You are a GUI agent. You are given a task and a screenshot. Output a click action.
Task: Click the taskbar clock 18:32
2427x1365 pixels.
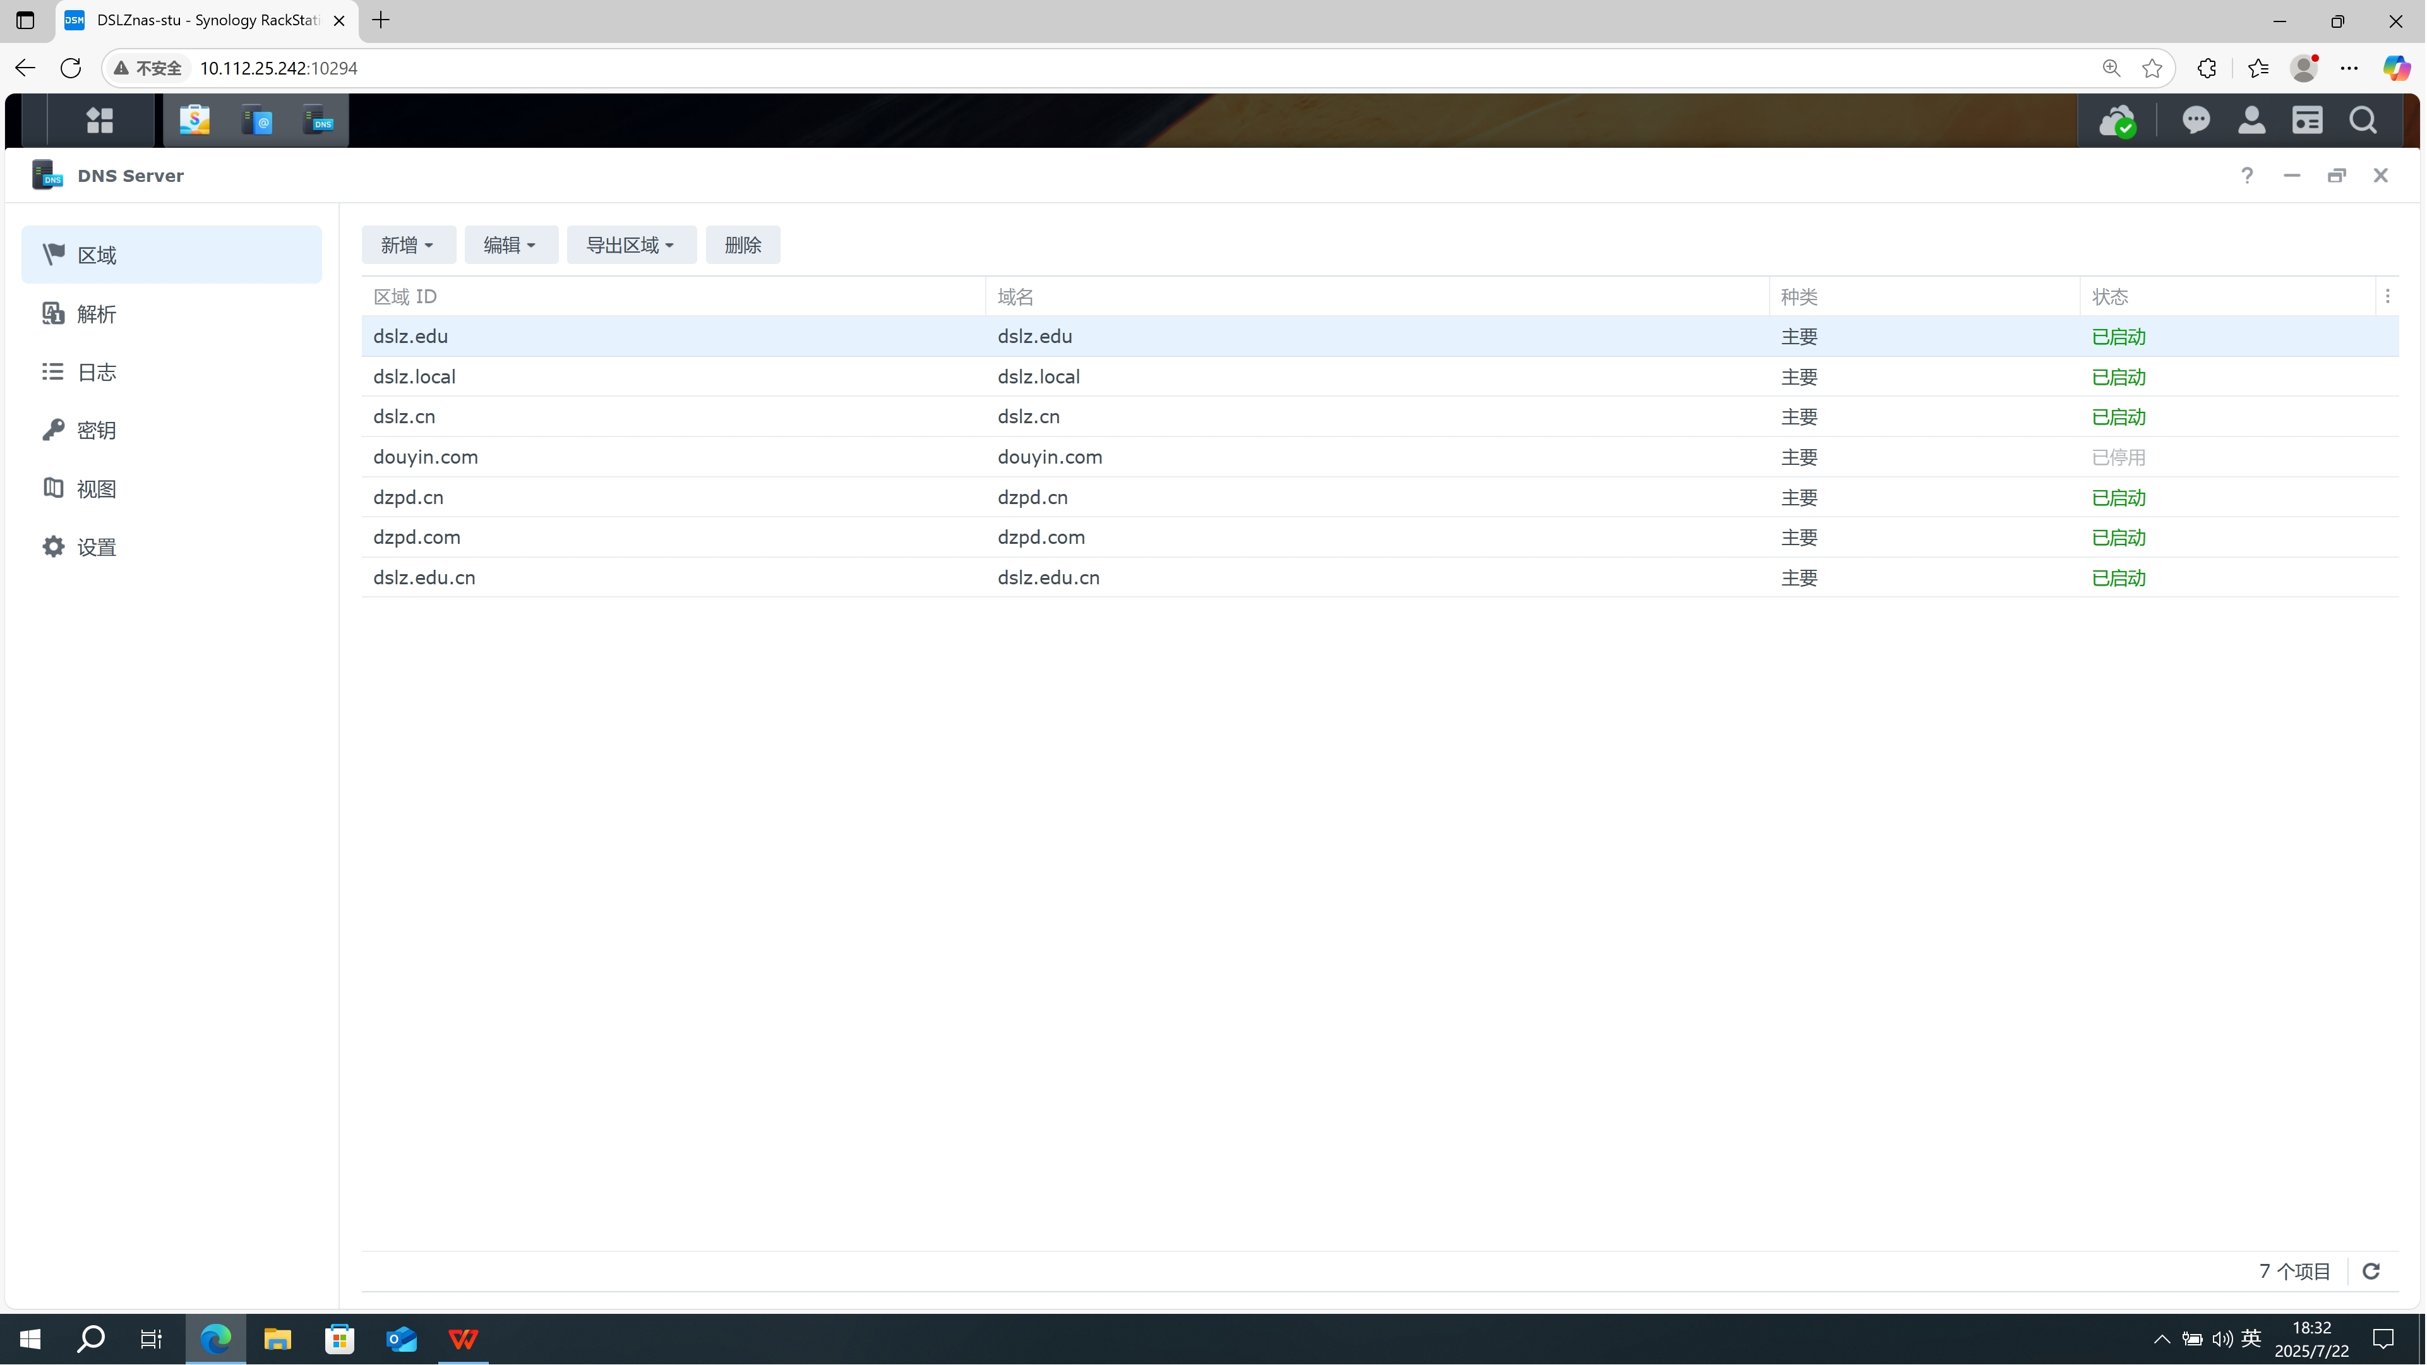point(2311,1328)
